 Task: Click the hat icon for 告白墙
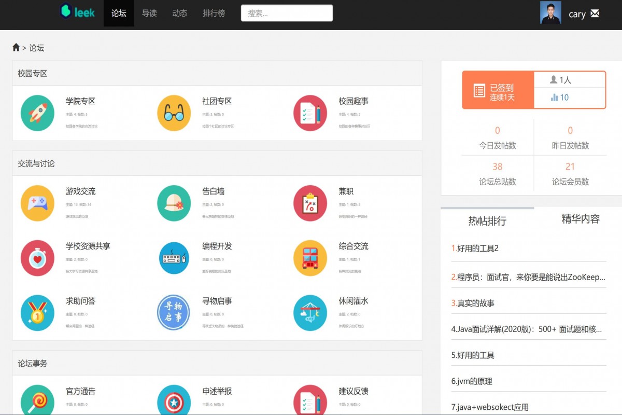[173, 203]
